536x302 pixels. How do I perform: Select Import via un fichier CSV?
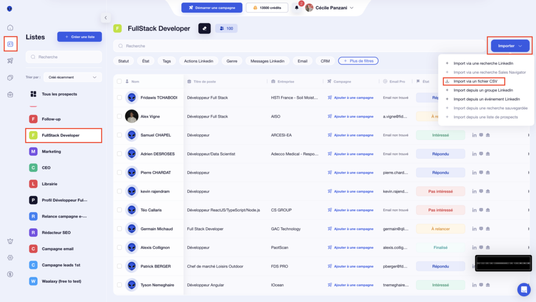pos(475,81)
